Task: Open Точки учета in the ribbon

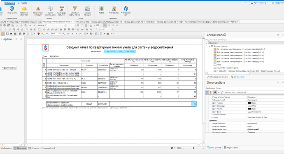Action: point(12,10)
